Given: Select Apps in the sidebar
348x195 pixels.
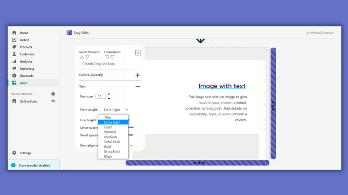Looking at the screenshot, I should [x=23, y=83].
